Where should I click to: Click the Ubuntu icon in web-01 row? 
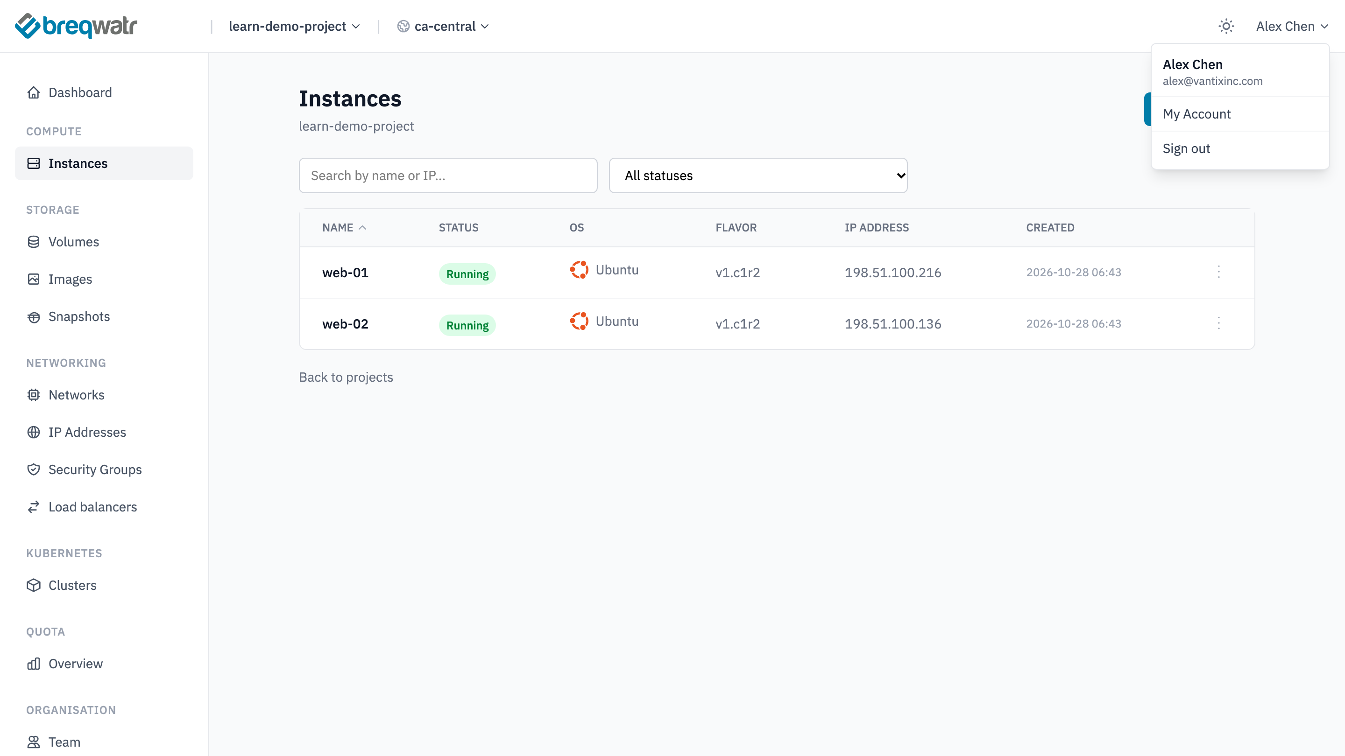click(579, 270)
